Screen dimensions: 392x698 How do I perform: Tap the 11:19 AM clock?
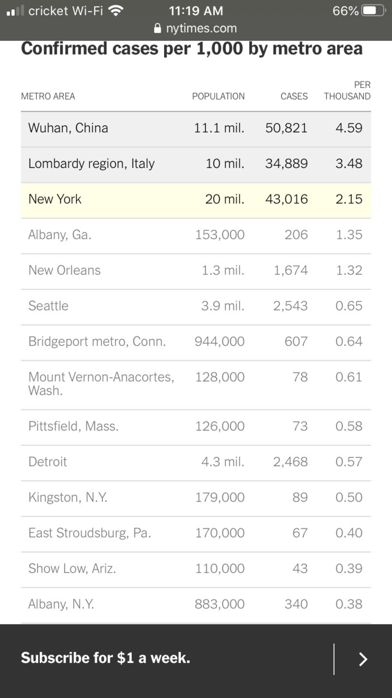(x=196, y=10)
